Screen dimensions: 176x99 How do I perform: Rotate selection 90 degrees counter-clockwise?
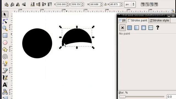pos(6,4)
